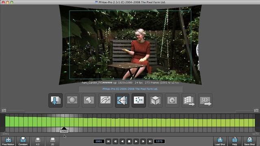The width and height of the screenshot is (260, 146).
Task: Click the Save Shot button
Action: coord(249,141)
